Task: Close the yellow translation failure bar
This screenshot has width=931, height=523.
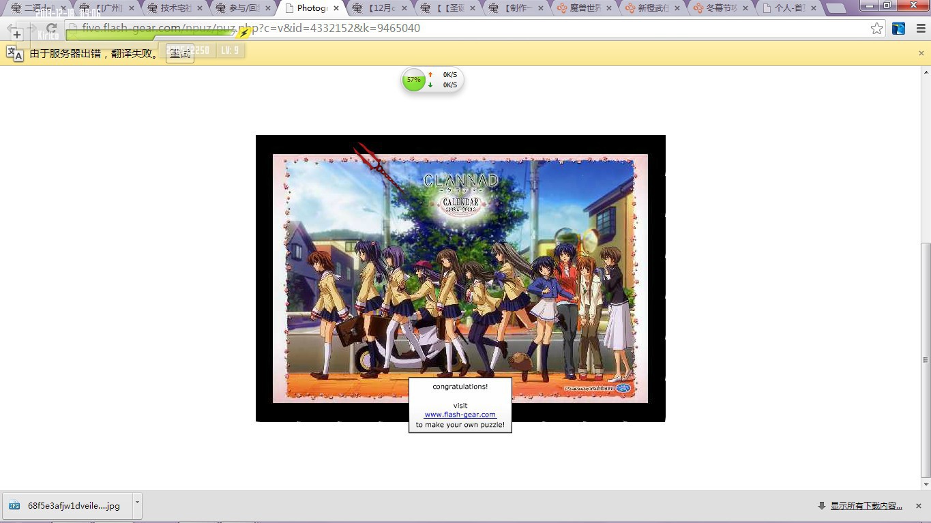Action: point(921,53)
